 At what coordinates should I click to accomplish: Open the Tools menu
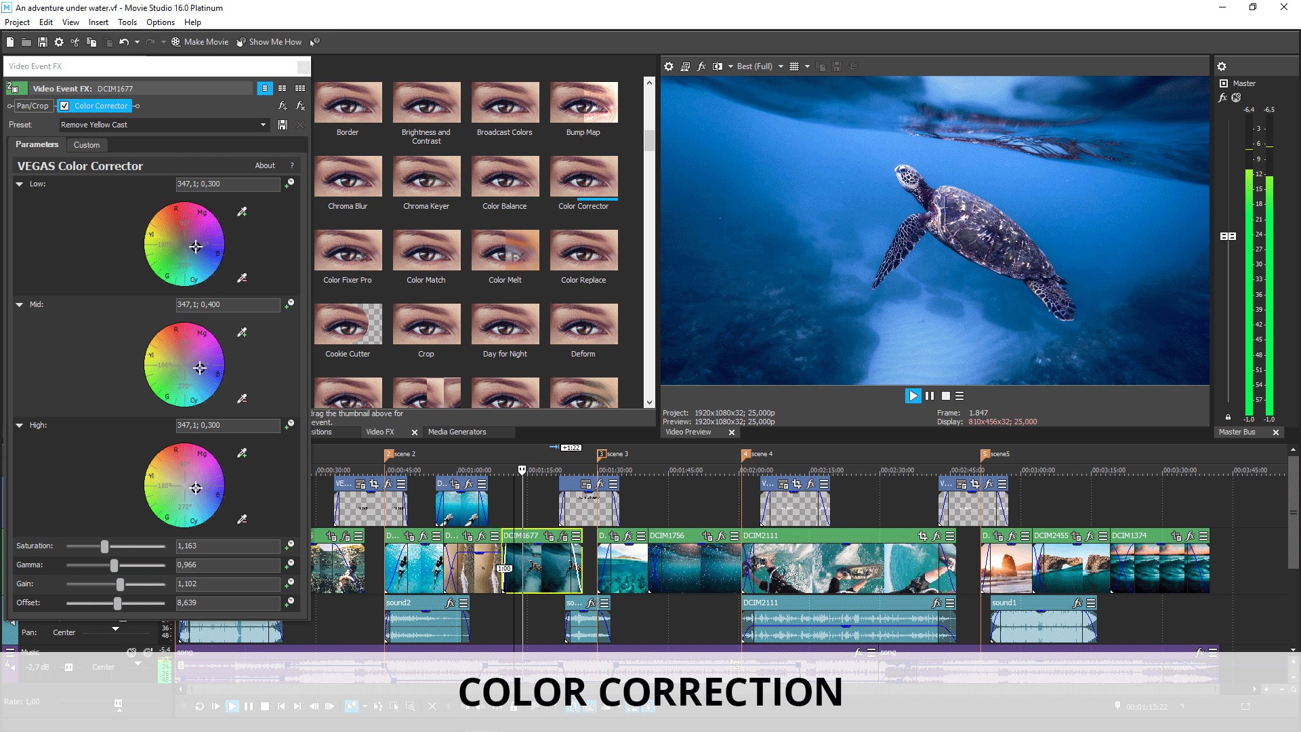point(127,22)
